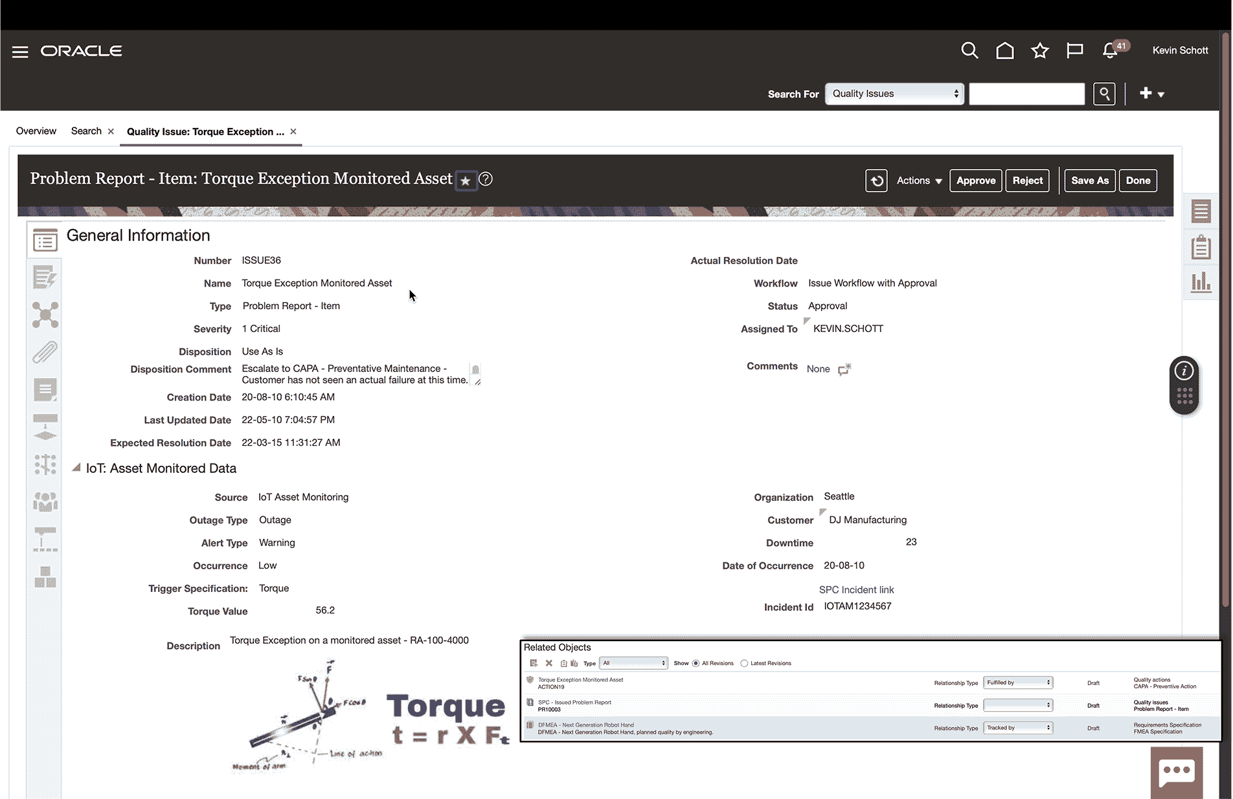The image size is (1233, 799).
Task: Open the hamburger navigation menu
Action: coord(20,52)
